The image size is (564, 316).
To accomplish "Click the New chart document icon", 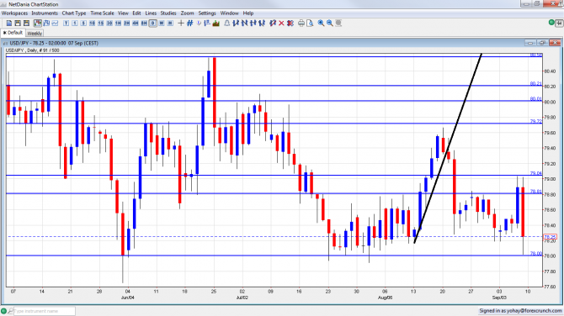I will pos(9,23).
